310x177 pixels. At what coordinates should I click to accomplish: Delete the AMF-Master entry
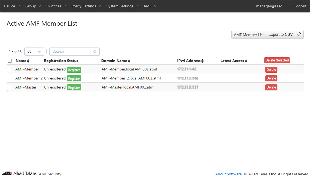[271, 87]
